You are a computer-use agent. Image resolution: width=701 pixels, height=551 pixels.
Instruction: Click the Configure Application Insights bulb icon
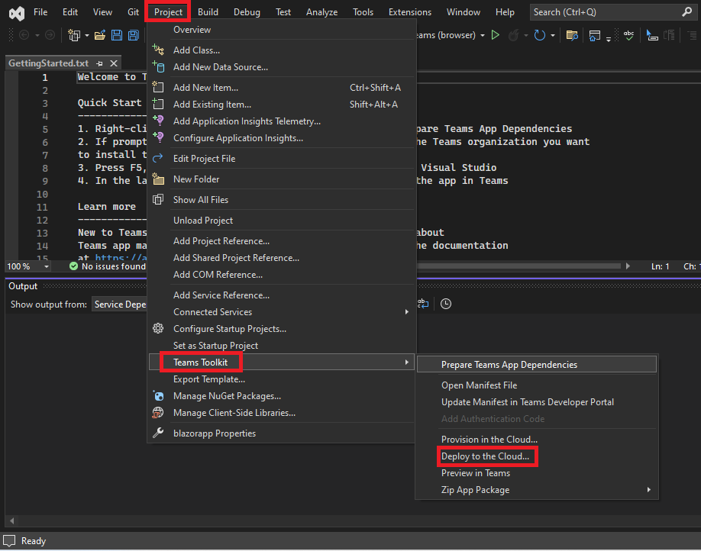[x=158, y=137]
